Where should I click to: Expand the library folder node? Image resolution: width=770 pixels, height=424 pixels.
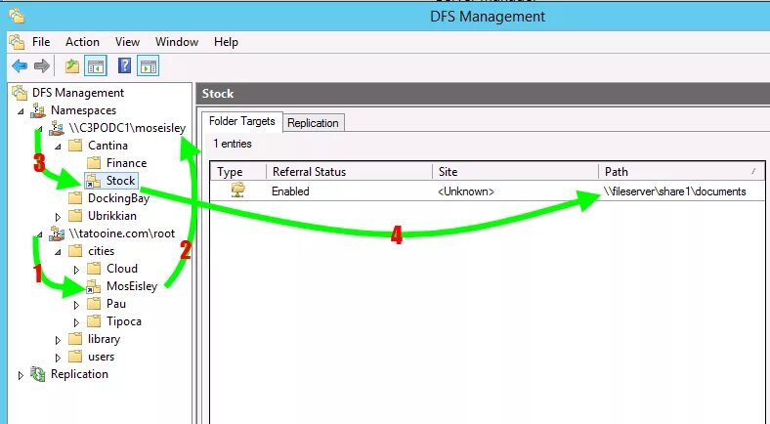(58, 340)
